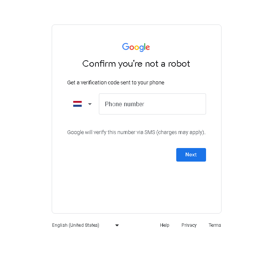The width and height of the screenshot is (277, 255).
Task: Click the "Confirm you're not a robot" heading
Action: coord(136,64)
